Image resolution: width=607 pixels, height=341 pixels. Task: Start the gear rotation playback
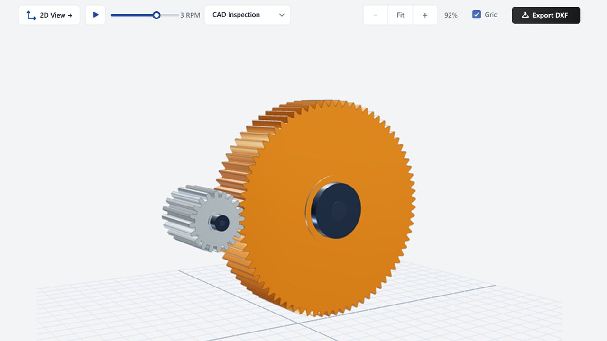[x=96, y=15]
